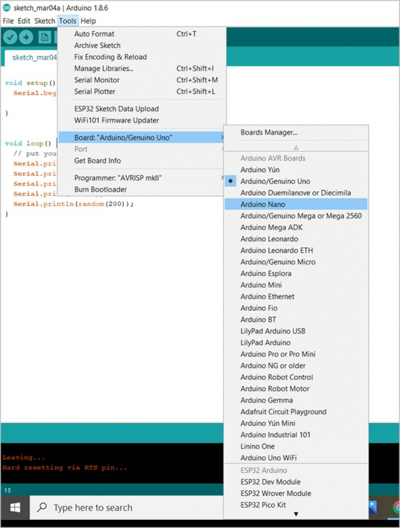This screenshot has height=528, width=400.
Task: Select the Arduino Nano board
Action: pyautogui.click(x=296, y=204)
